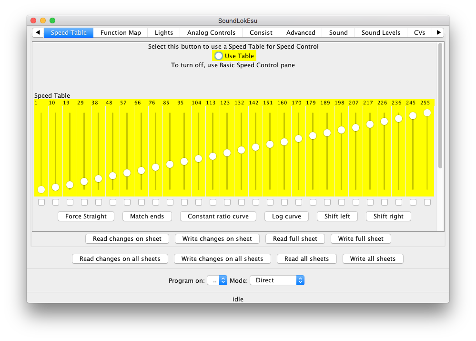Viewport: 476px width, 341px height.
Task: Click the slider handle for step 104
Action: [199, 159]
